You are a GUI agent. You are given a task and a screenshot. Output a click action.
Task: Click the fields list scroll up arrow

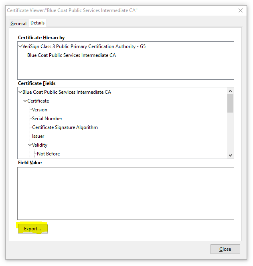[x=230, y=91]
